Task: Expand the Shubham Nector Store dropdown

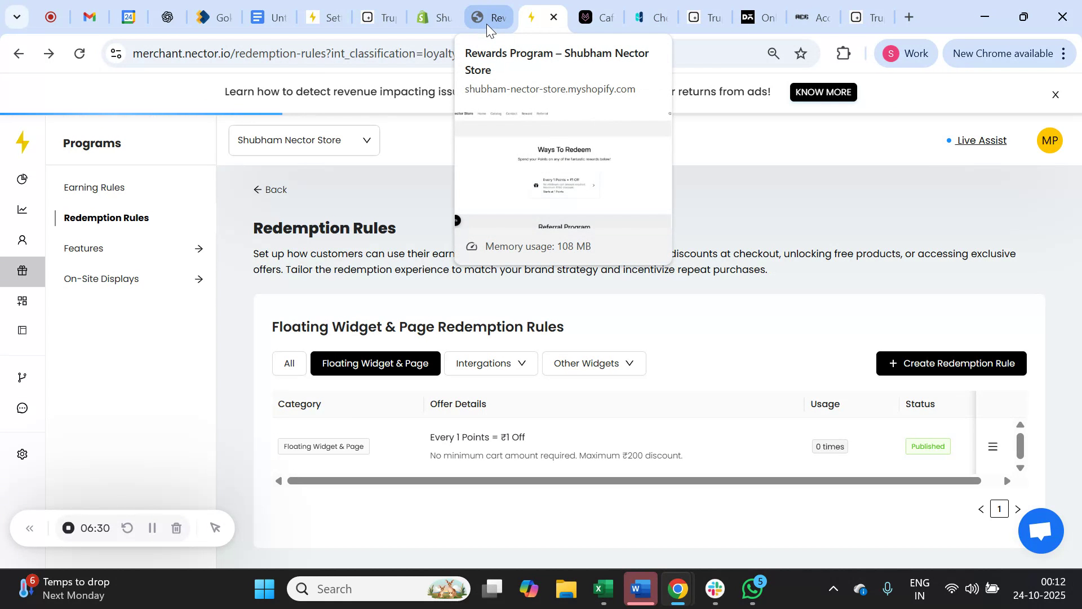Action: coord(304,140)
